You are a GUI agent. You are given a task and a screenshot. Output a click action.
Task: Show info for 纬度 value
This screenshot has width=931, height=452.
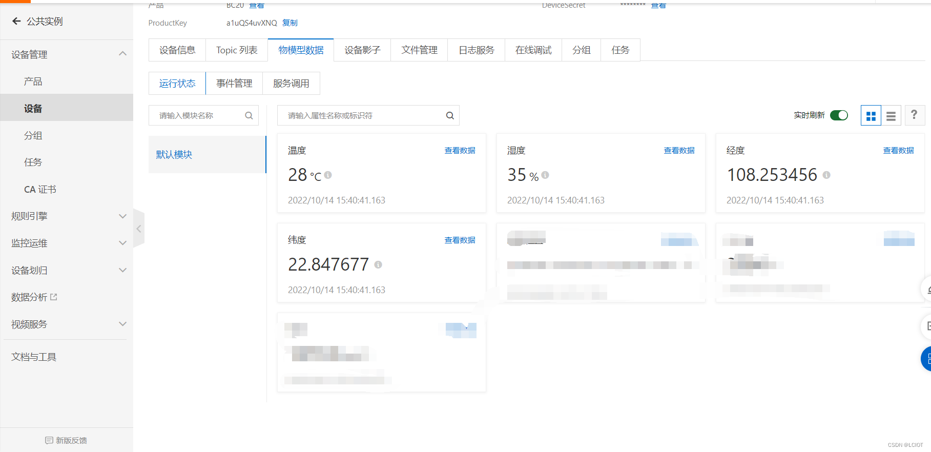click(x=378, y=264)
